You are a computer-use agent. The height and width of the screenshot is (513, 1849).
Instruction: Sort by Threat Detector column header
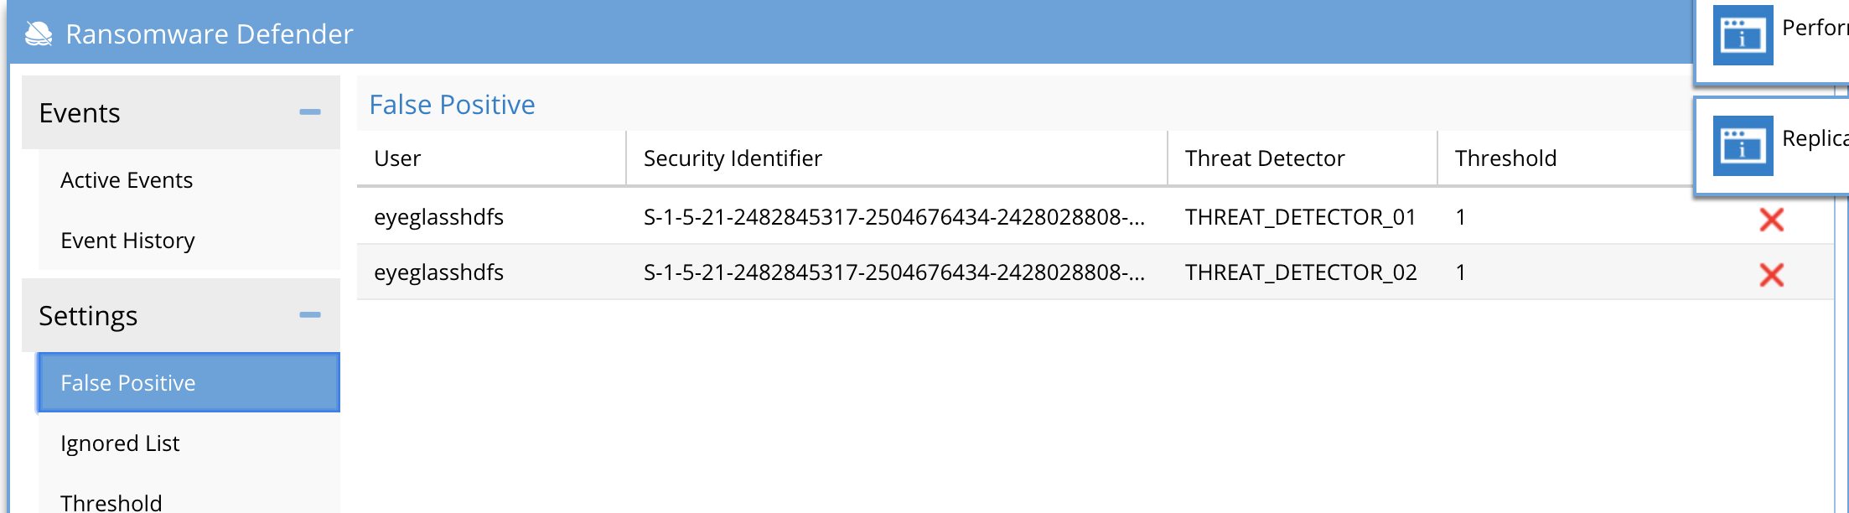(x=1264, y=158)
